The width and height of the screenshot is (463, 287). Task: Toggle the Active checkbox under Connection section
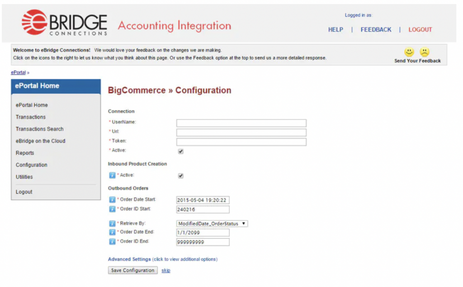point(180,151)
